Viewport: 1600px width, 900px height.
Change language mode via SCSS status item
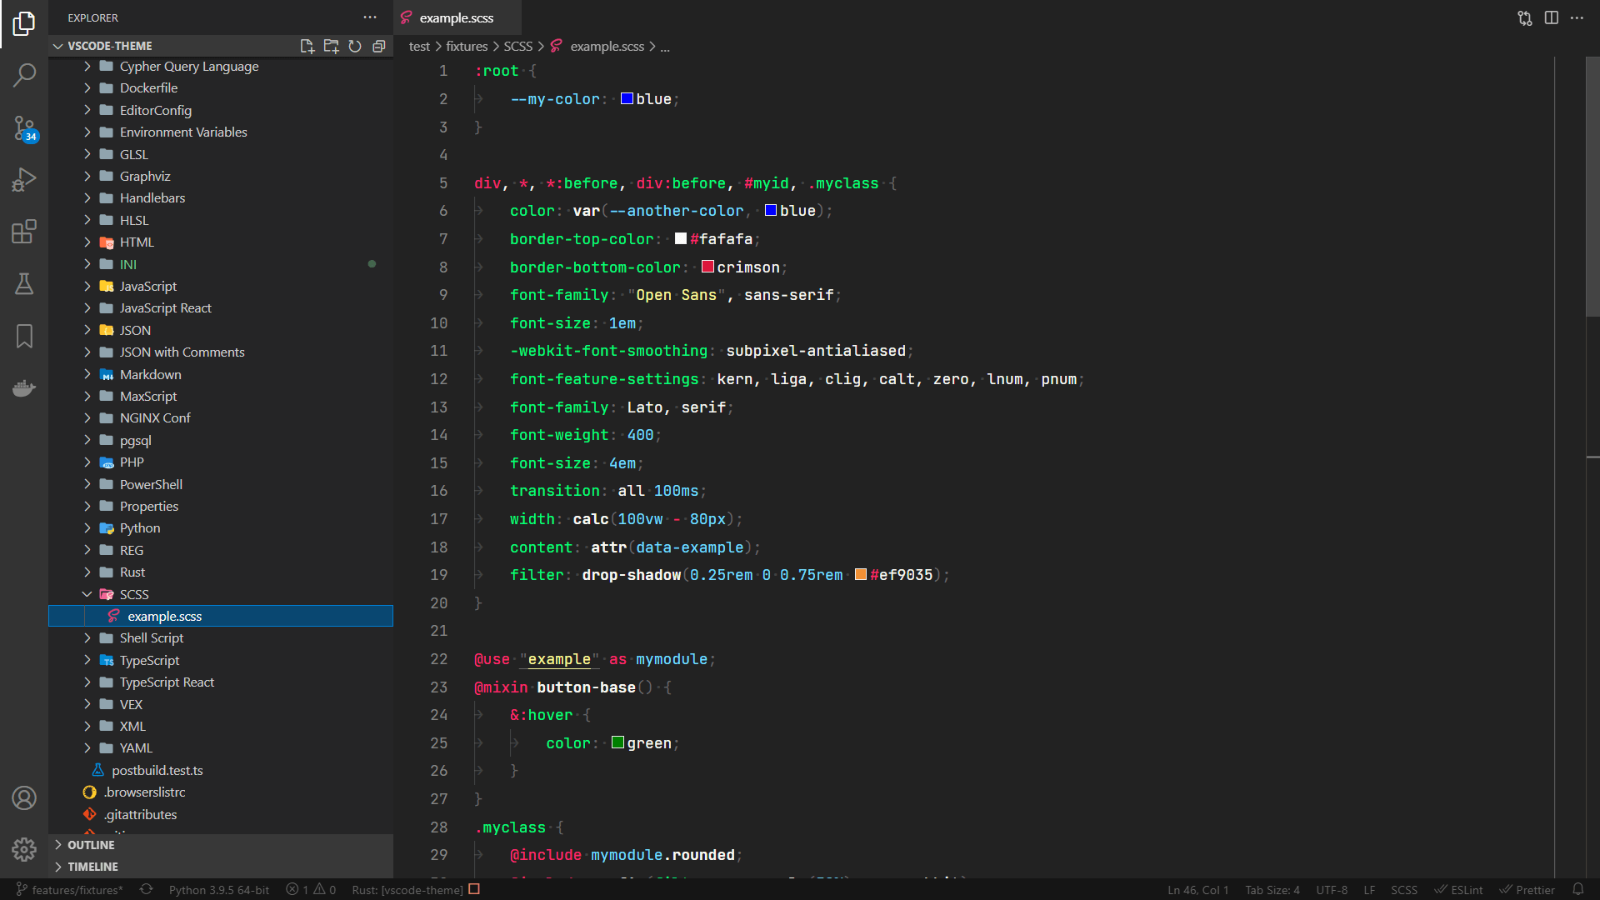(x=1403, y=889)
